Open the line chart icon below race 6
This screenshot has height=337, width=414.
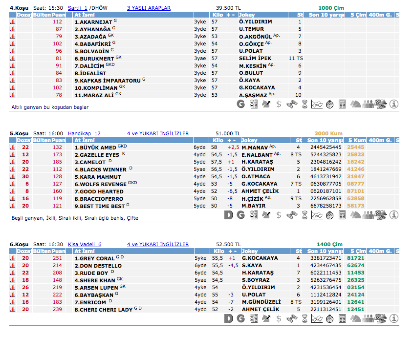tap(317, 318)
